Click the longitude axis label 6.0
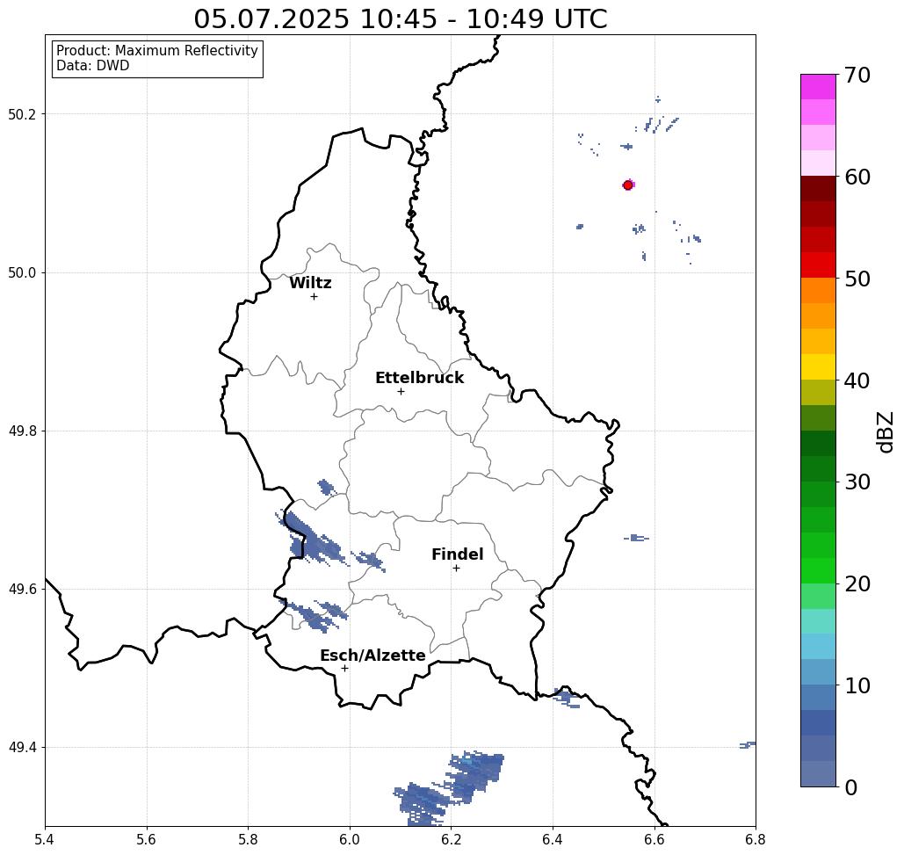904x855 pixels. coord(350,839)
